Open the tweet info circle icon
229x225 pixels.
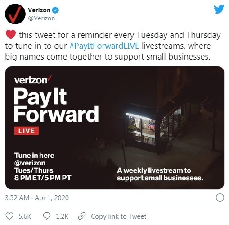click(220, 197)
